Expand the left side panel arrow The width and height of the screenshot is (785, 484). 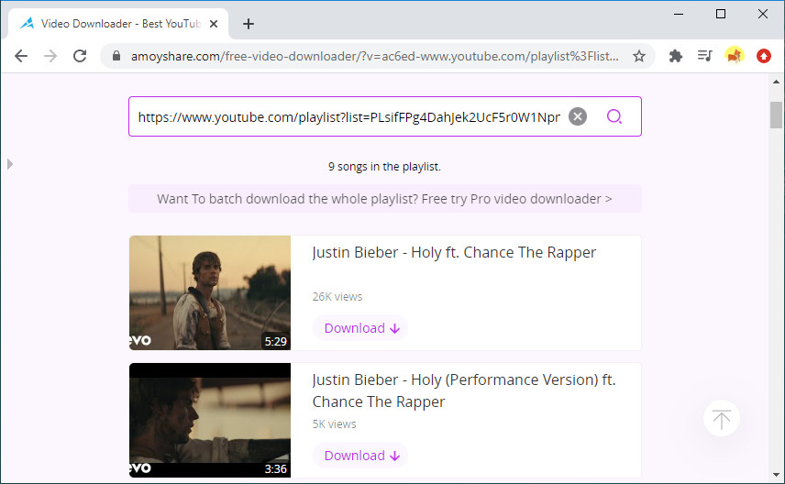coord(10,164)
